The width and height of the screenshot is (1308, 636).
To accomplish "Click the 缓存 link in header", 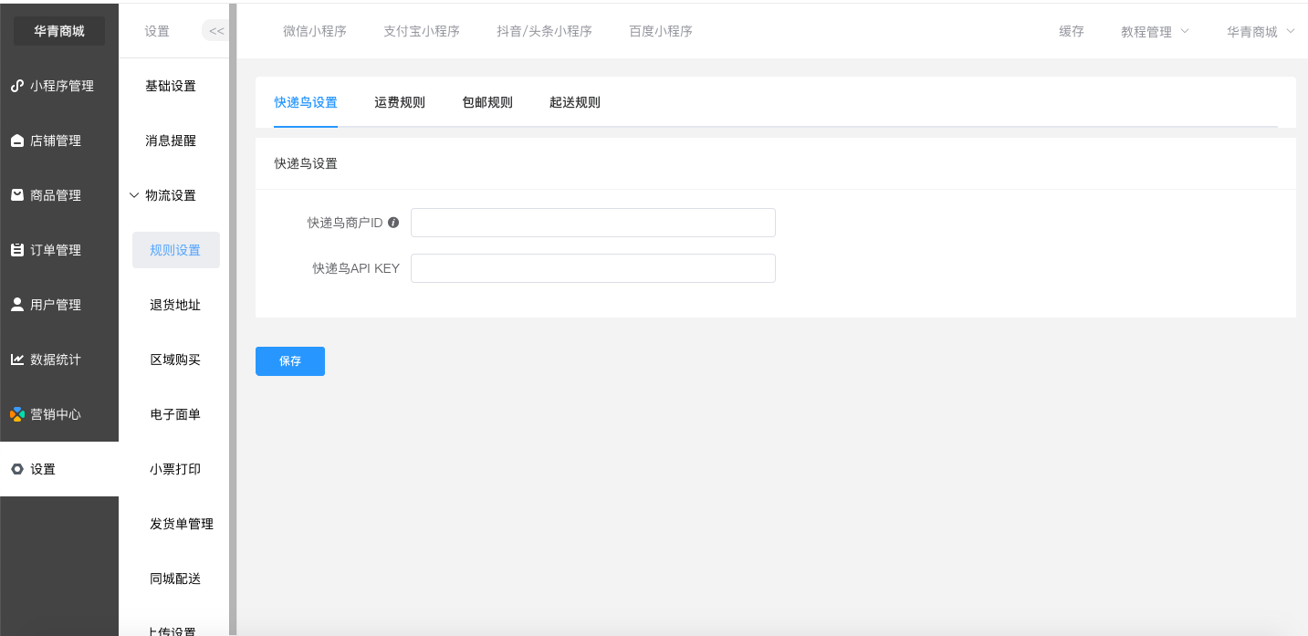I will coord(1072,31).
